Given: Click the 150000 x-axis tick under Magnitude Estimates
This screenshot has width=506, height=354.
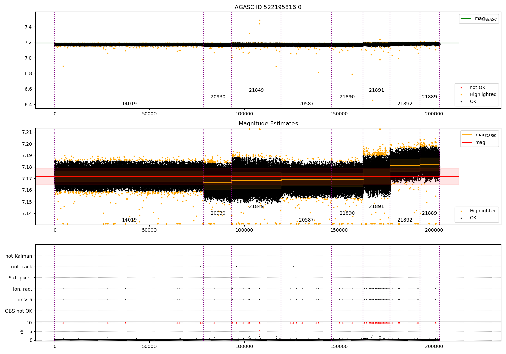Looking at the screenshot, I should tap(339, 230).
